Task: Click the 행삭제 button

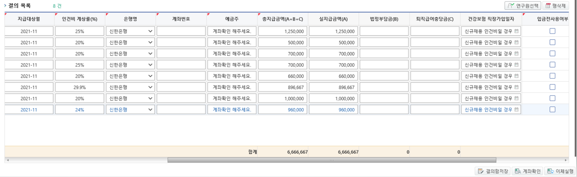Action: coord(555,6)
